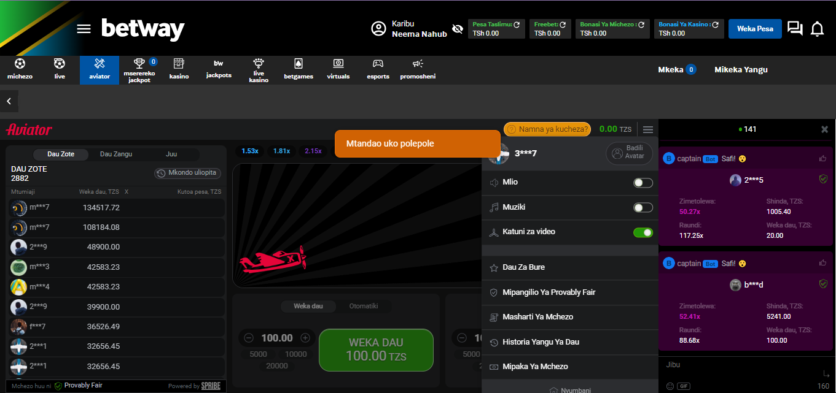
Task: Open emoji picker in chat
Action: 670,386
